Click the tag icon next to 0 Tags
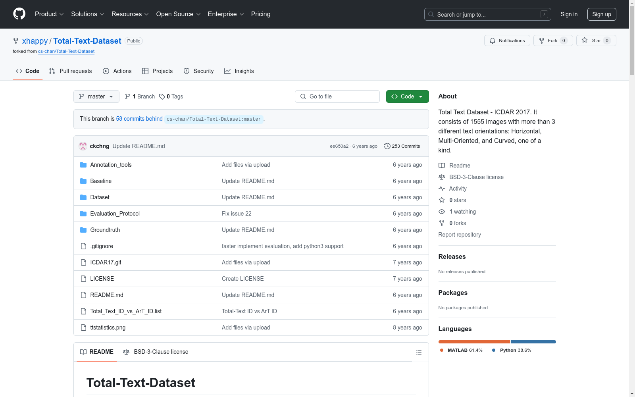The image size is (635, 397). (x=162, y=96)
